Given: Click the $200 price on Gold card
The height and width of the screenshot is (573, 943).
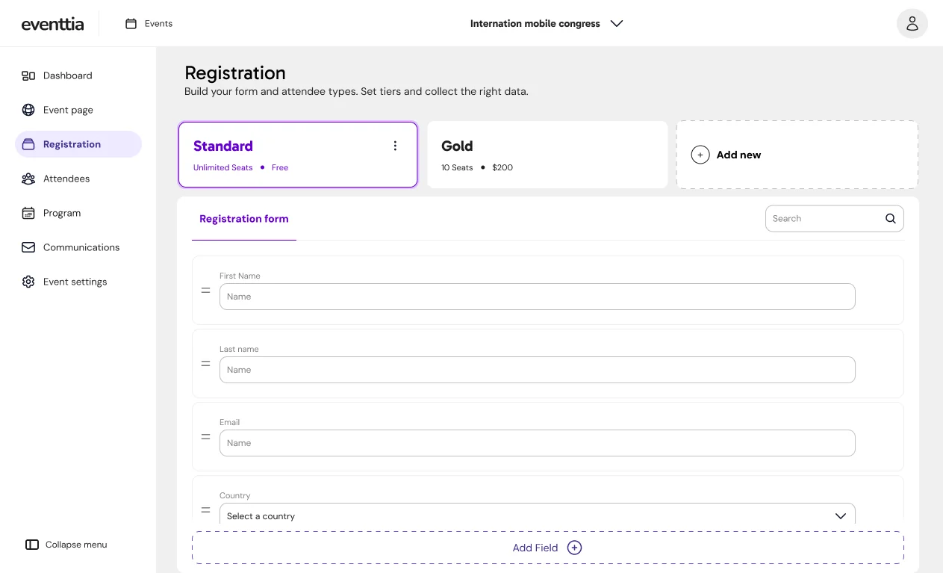Looking at the screenshot, I should click(502, 167).
